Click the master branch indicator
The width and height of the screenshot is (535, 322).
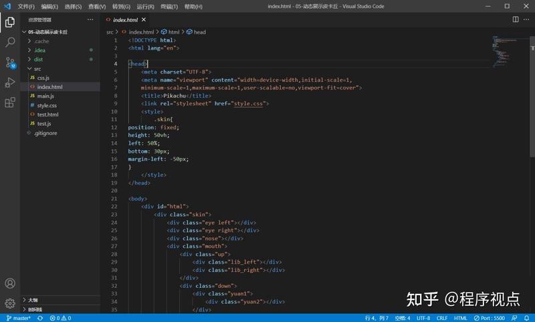(x=19, y=318)
